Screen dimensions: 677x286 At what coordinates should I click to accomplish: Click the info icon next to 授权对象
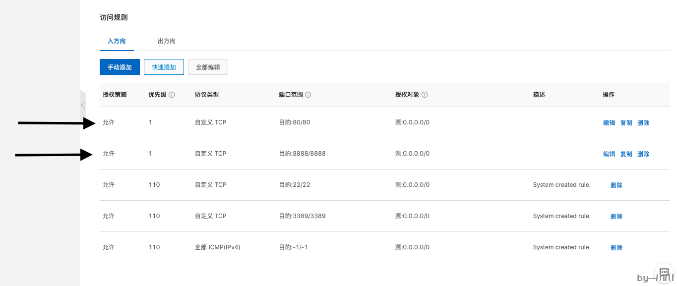point(425,95)
